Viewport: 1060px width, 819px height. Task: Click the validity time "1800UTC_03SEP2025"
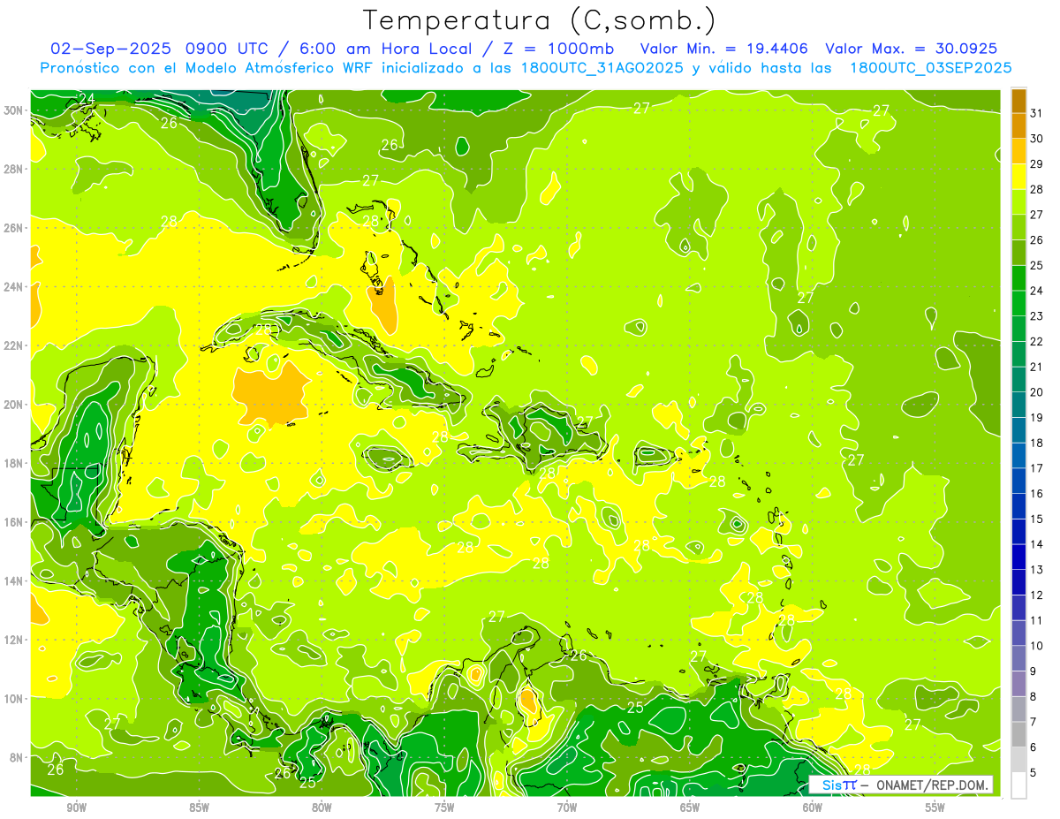point(930,67)
